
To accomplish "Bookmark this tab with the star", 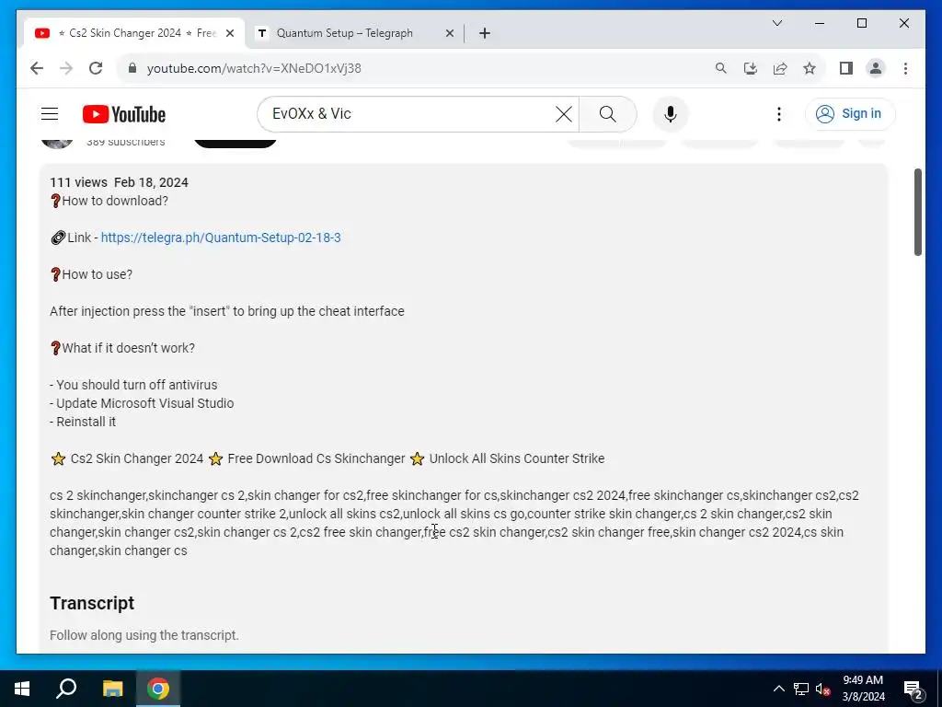I will pyautogui.click(x=810, y=68).
